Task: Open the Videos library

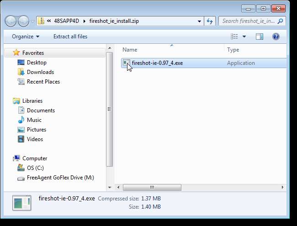Action: (x=35, y=139)
